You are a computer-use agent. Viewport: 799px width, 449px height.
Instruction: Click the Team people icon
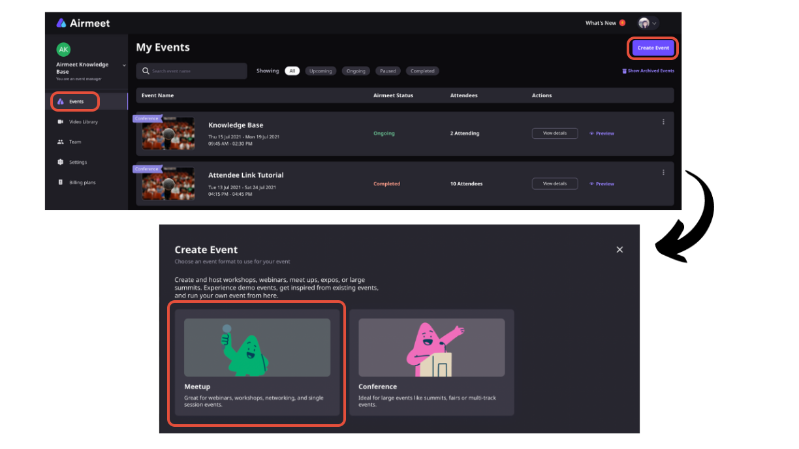pyautogui.click(x=61, y=142)
